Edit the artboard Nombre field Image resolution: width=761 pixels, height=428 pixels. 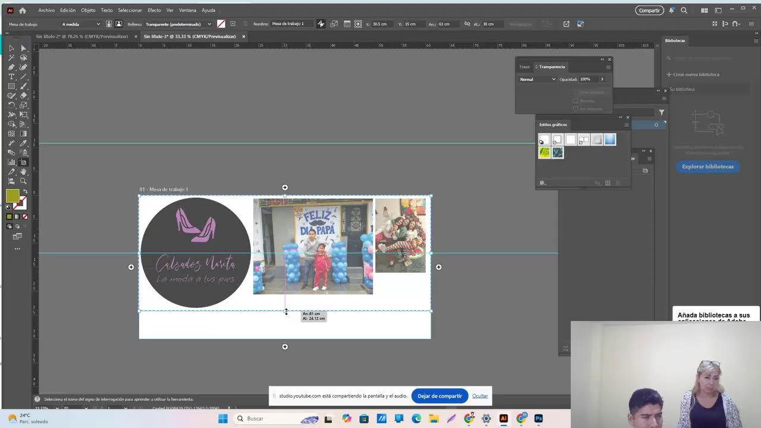pos(293,24)
